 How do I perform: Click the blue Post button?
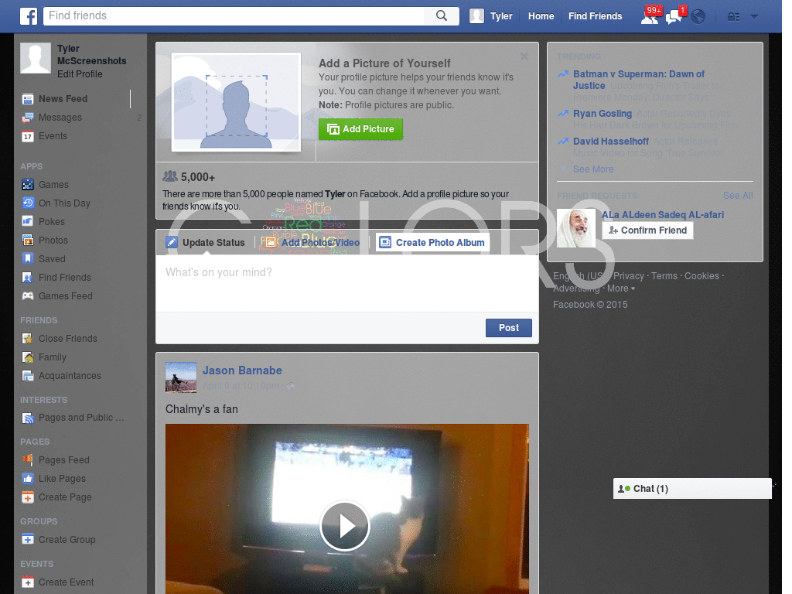pyautogui.click(x=509, y=328)
